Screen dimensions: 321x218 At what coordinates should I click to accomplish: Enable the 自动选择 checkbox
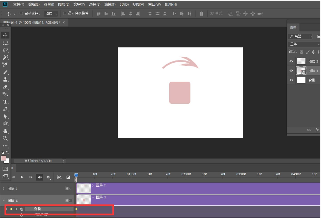pos(21,14)
